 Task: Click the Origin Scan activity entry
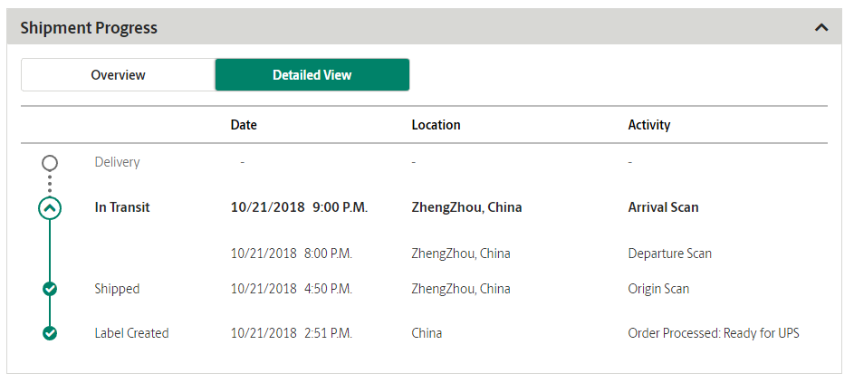(658, 289)
